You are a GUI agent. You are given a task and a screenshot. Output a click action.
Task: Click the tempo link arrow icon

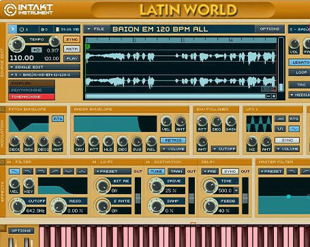[37, 50]
